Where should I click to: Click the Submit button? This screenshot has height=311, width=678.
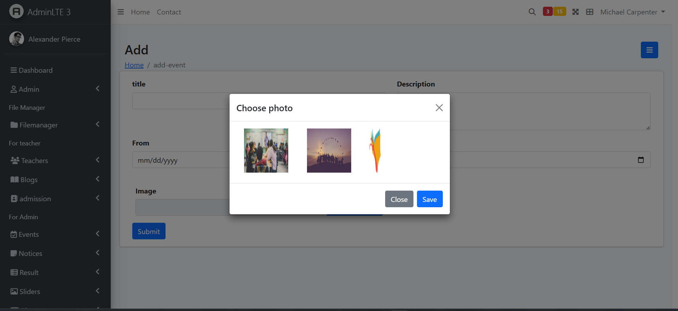(149, 231)
